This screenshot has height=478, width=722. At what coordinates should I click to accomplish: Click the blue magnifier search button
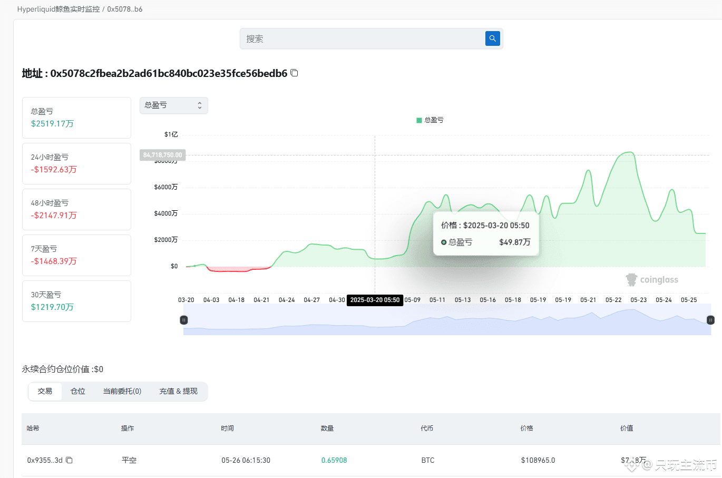click(492, 38)
